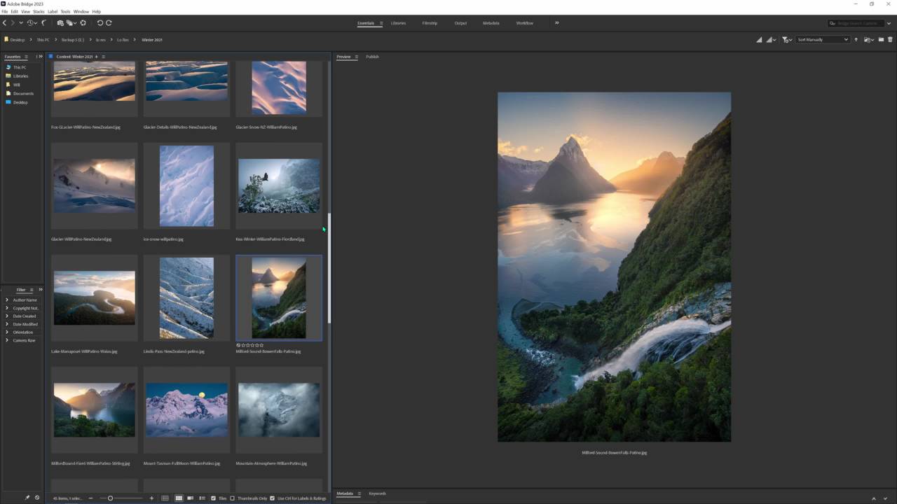Open the Stacks menu

click(39, 12)
